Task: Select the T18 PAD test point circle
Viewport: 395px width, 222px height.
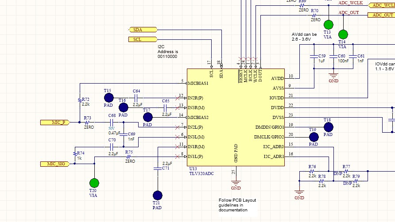Action: pyautogui.click(x=328, y=127)
